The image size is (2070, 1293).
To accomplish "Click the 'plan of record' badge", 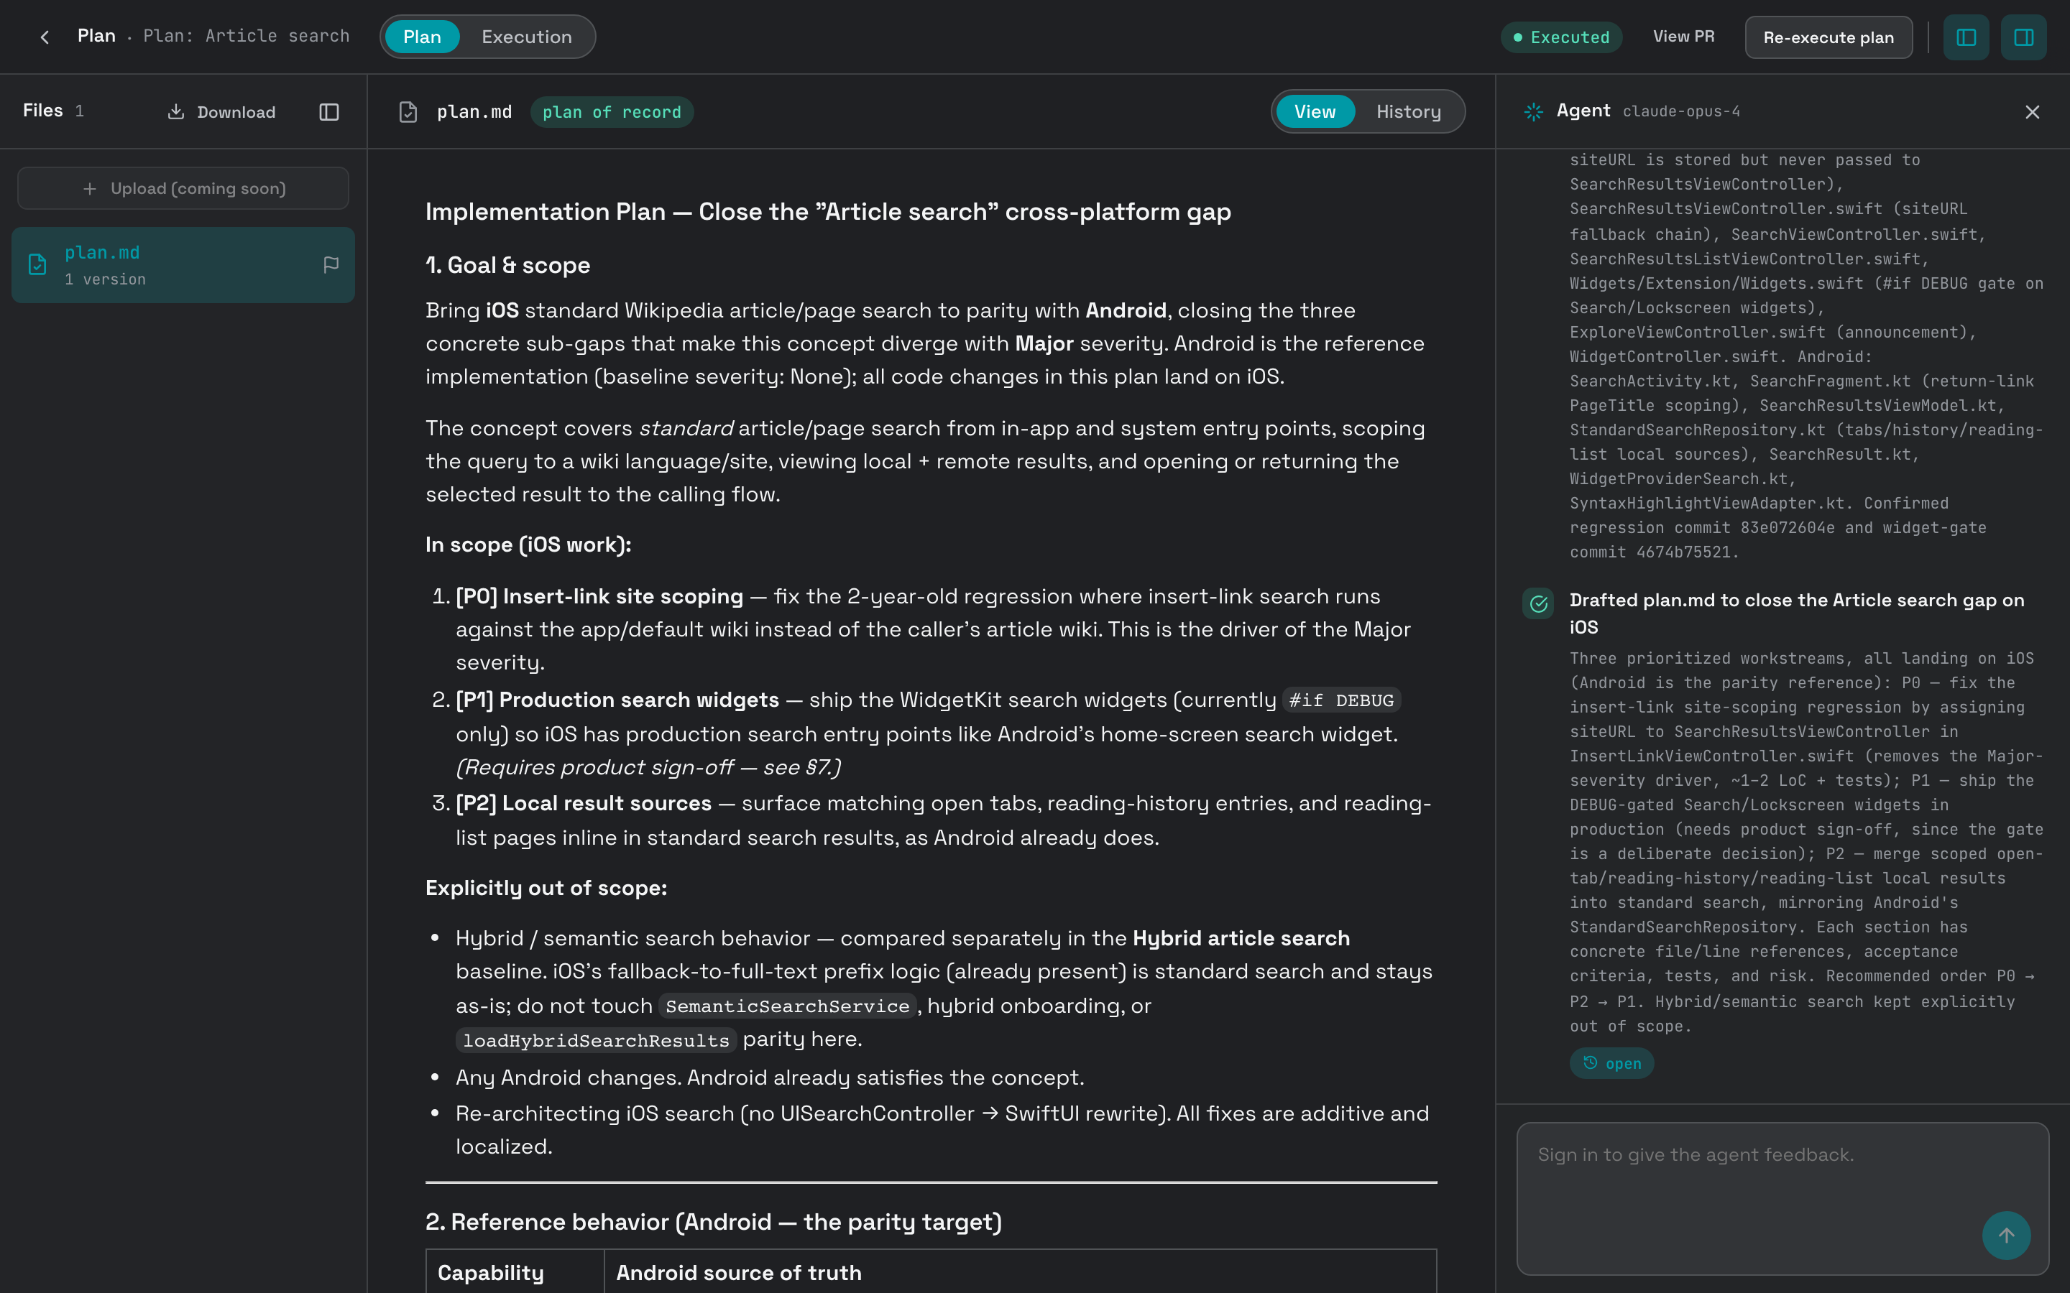I will pyautogui.click(x=612, y=112).
